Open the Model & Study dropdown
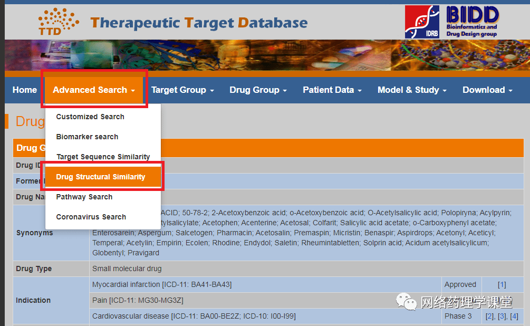530x326 pixels. 412,90
